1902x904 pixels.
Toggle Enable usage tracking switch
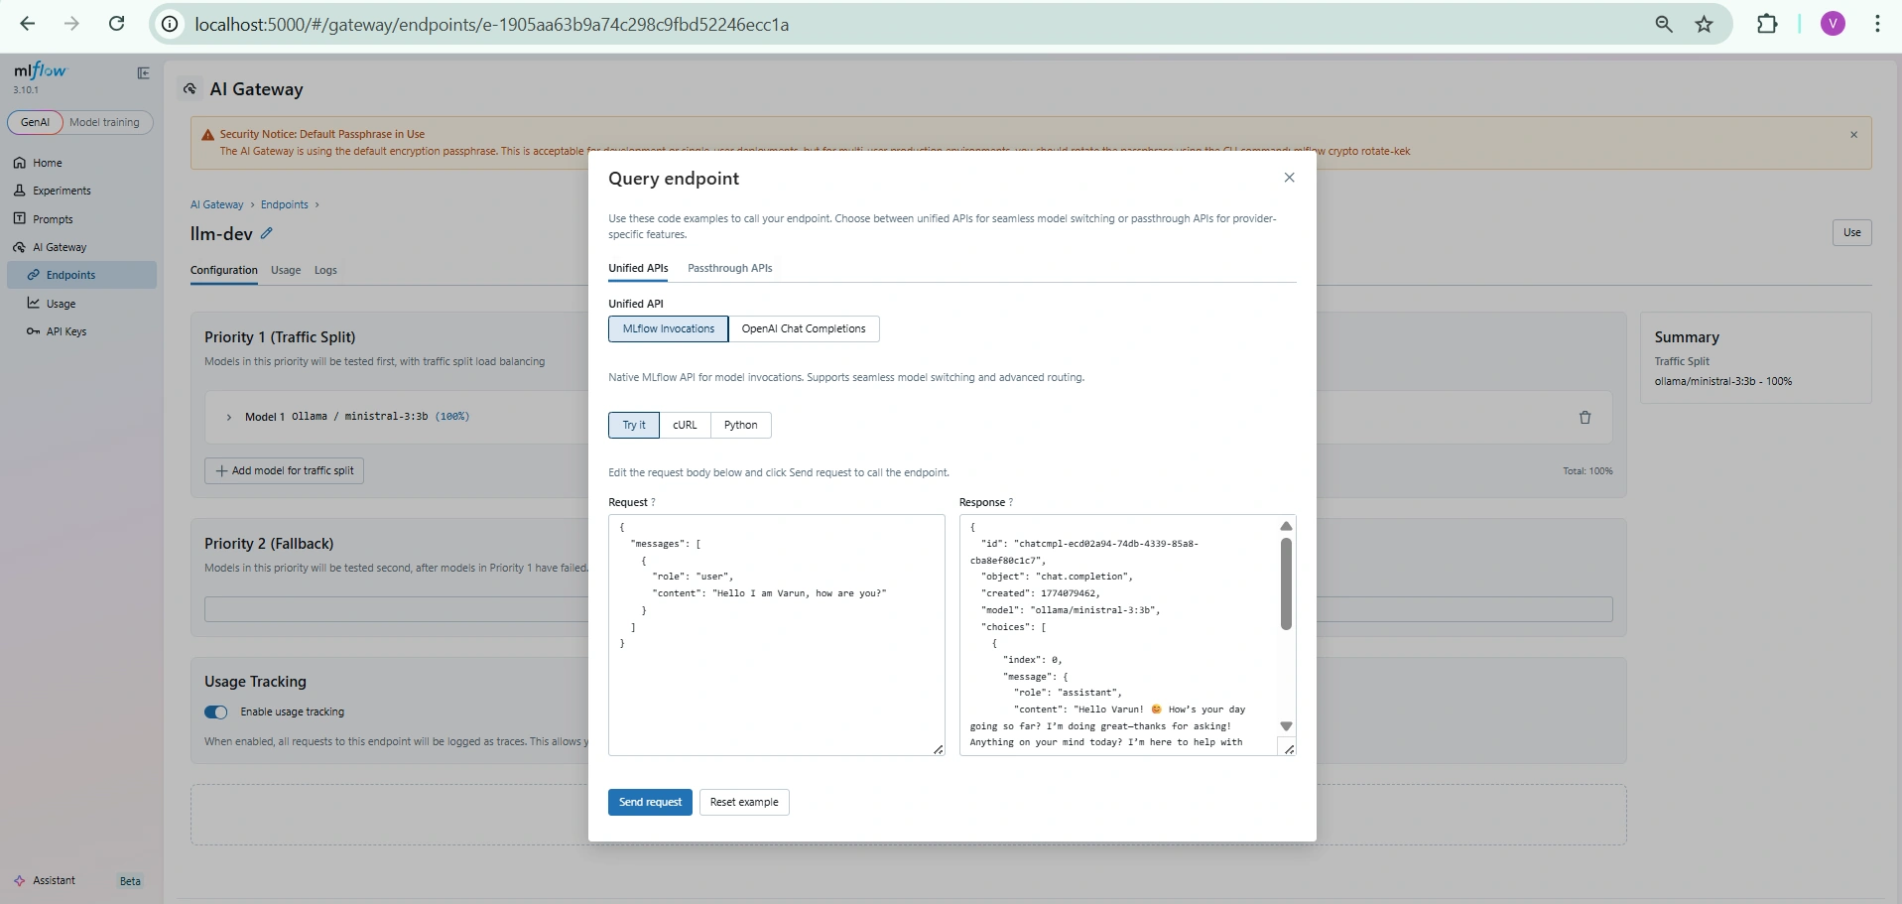(x=215, y=711)
